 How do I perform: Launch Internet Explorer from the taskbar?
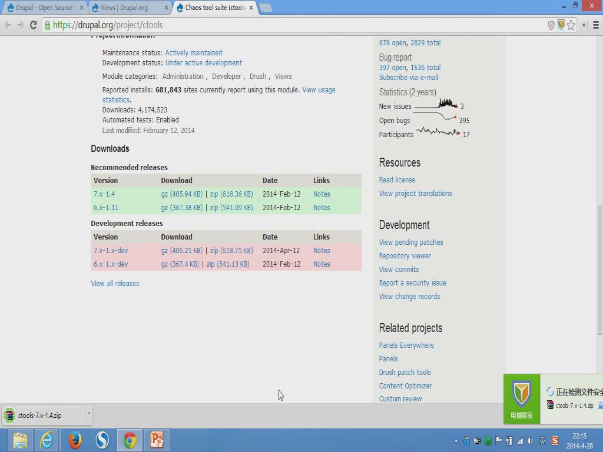click(x=47, y=440)
